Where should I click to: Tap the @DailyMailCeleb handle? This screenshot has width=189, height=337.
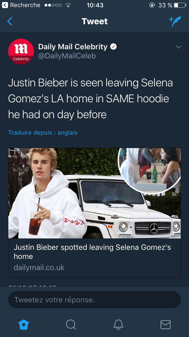[x=67, y=56]
